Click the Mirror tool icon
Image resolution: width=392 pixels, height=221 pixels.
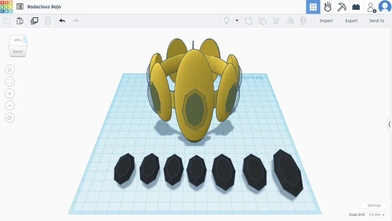pyautogui.click(x=290, y=21)
